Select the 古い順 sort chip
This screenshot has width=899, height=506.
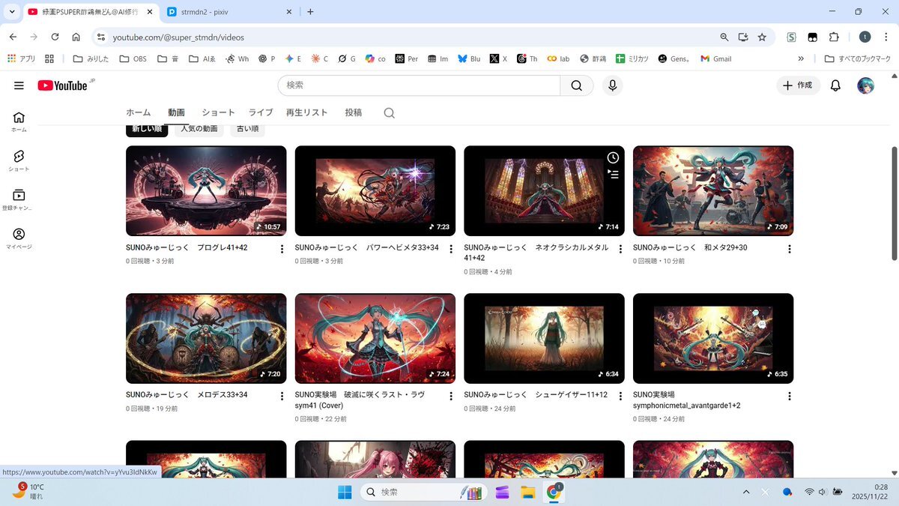247,129
